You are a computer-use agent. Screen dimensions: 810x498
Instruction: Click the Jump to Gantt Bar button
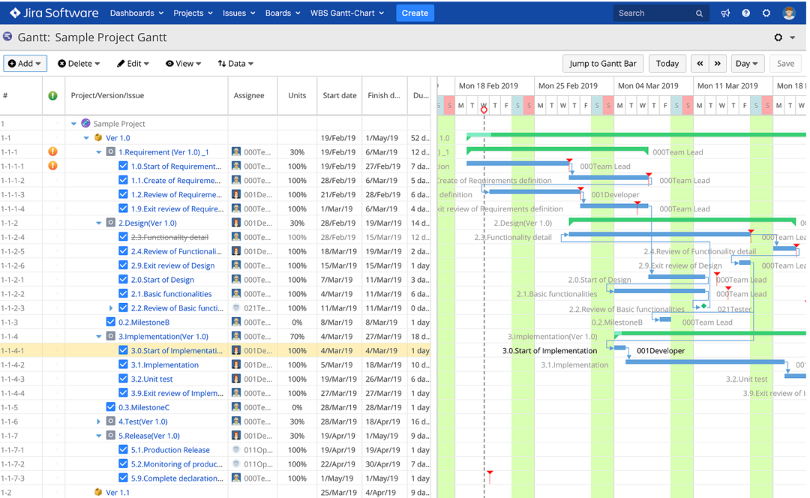coord(602,63)
